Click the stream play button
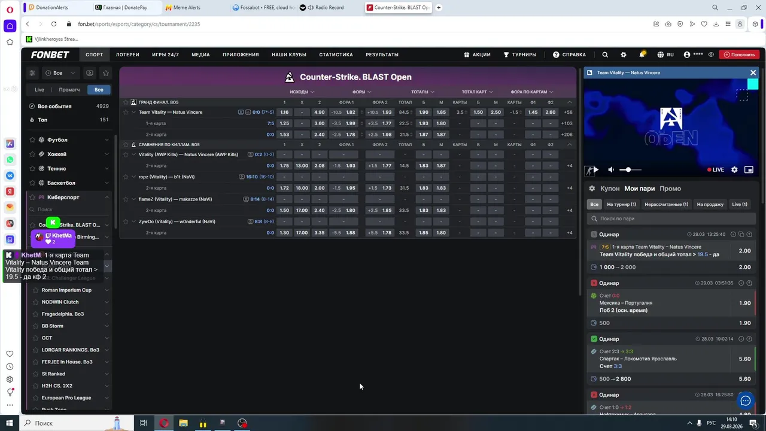The height and width of the screenshot is (431, 766). pyautogui.click(x=595, y=169)
